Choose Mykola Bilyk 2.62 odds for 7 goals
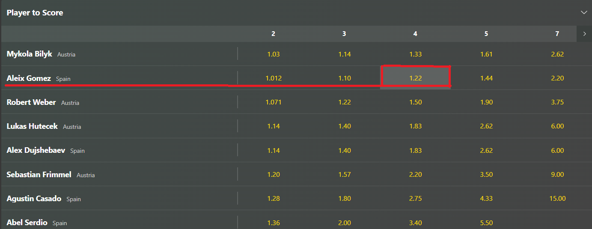This screenshot has width=592, height=229. [557, 54]
